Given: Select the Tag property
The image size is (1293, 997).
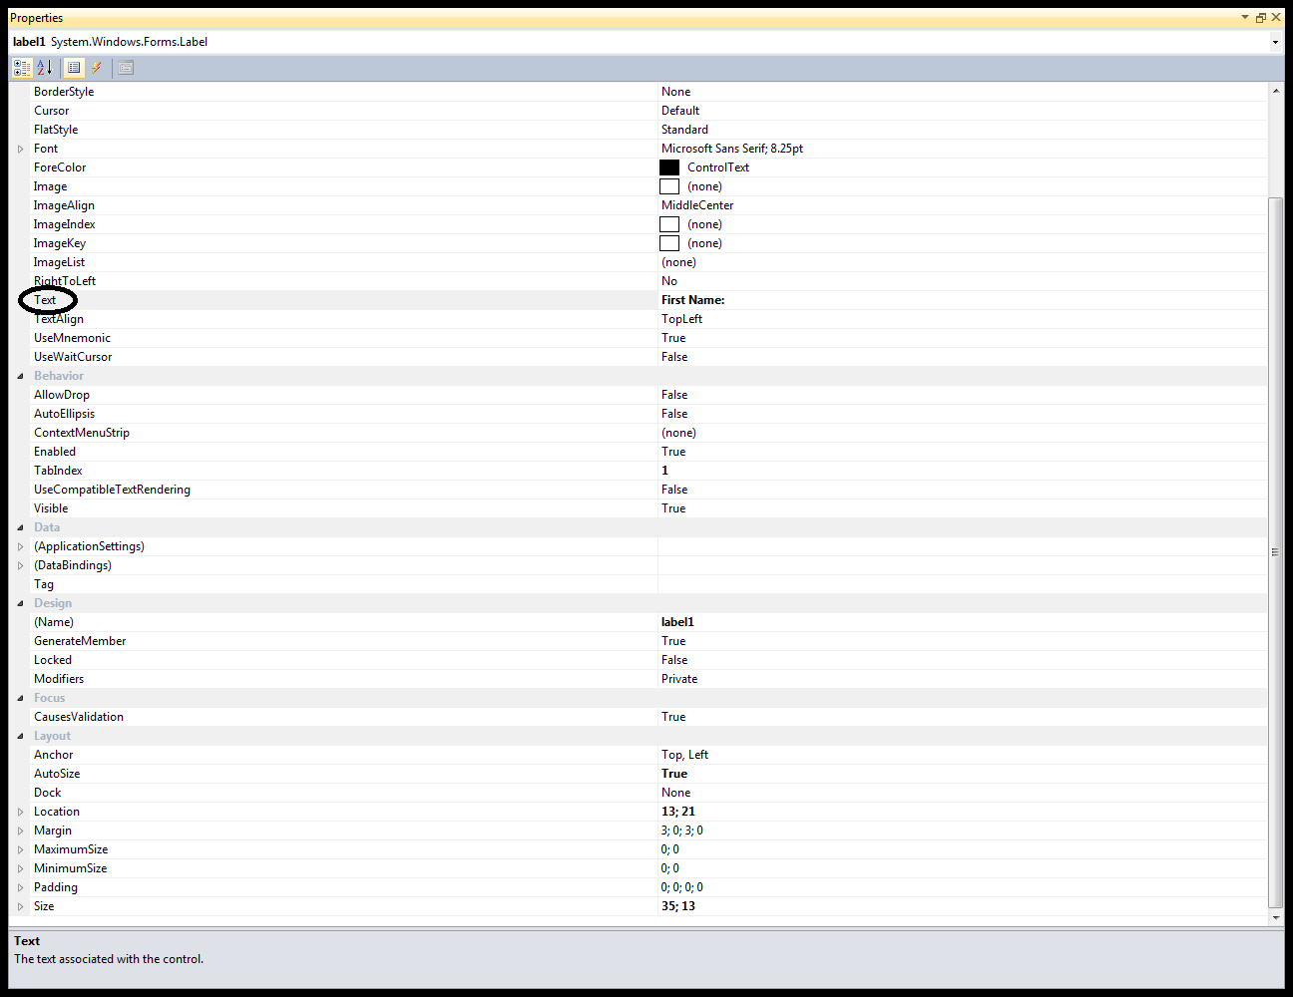Looking at the screenshot, I should click(x=44, y=584).
